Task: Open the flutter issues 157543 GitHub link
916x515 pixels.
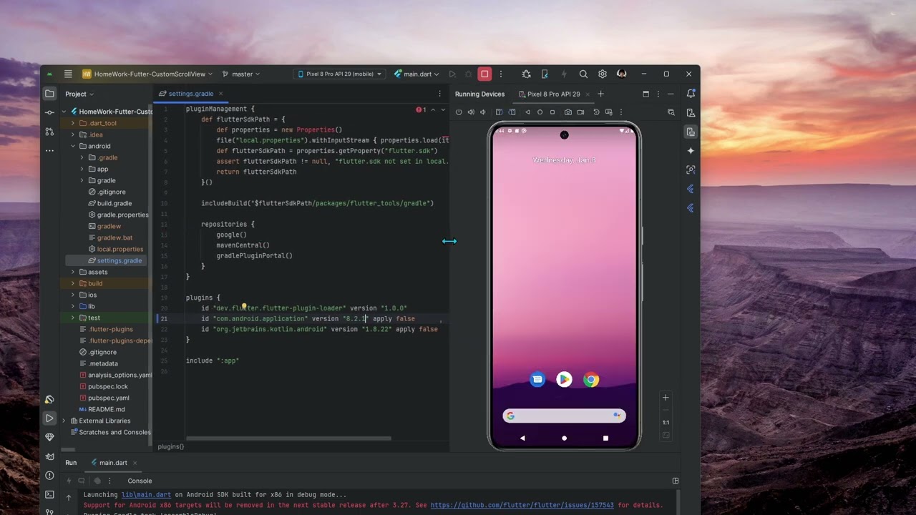Action: [x=522, y=505]
